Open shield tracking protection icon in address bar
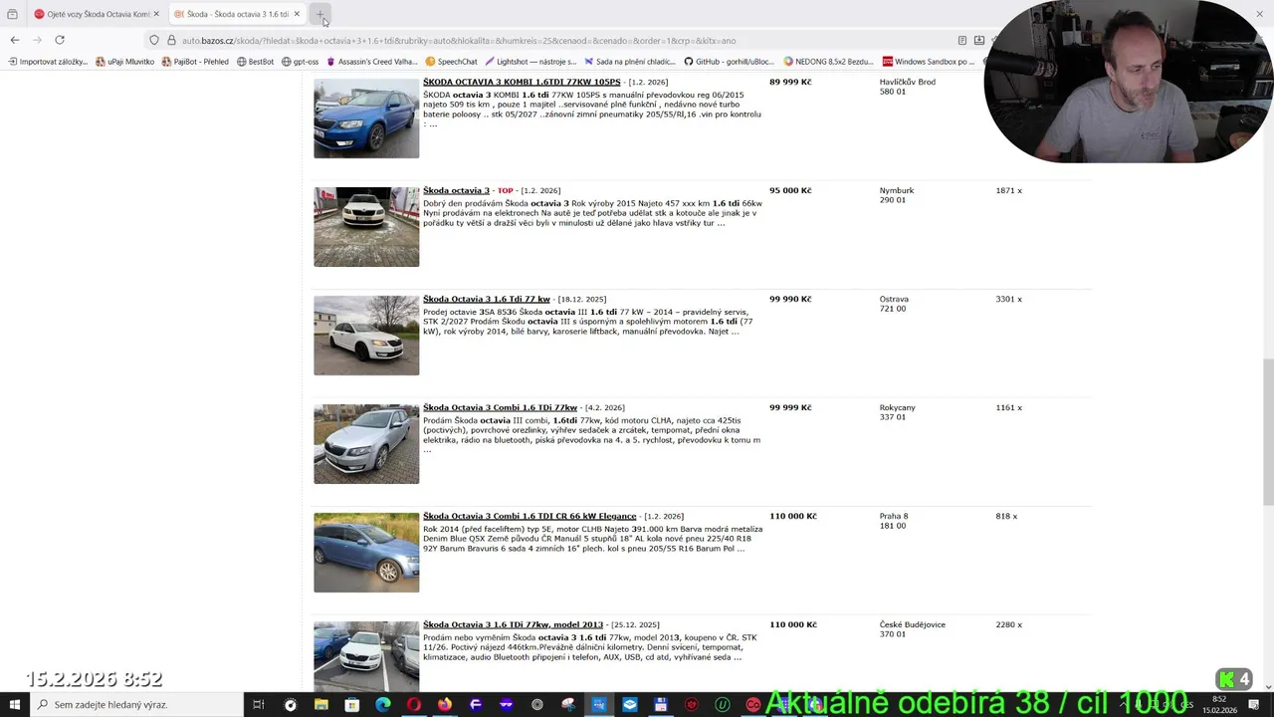This screenshot has height=717, width=1274. coord(154,41)
